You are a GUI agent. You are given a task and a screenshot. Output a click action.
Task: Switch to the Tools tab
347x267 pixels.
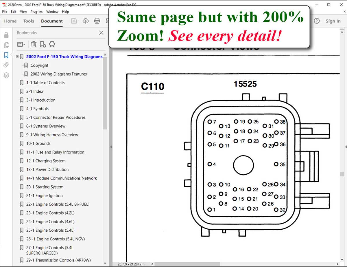[x=29, y=21]
